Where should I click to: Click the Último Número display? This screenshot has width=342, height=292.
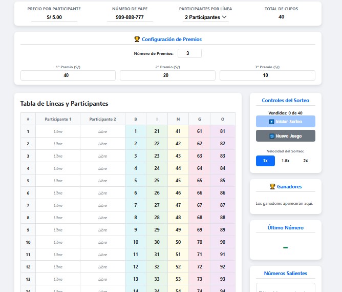285,247
